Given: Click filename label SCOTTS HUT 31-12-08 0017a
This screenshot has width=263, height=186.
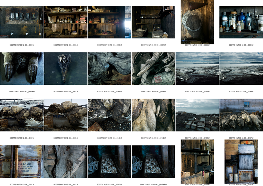Looking at the screenshot, I should click(109, 184).
